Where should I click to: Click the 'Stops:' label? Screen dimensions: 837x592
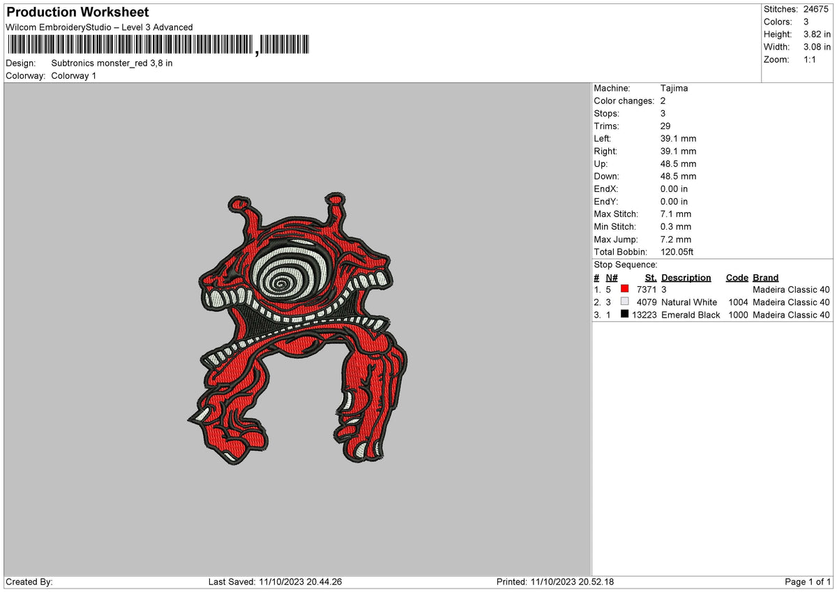[x=606, y=113]
